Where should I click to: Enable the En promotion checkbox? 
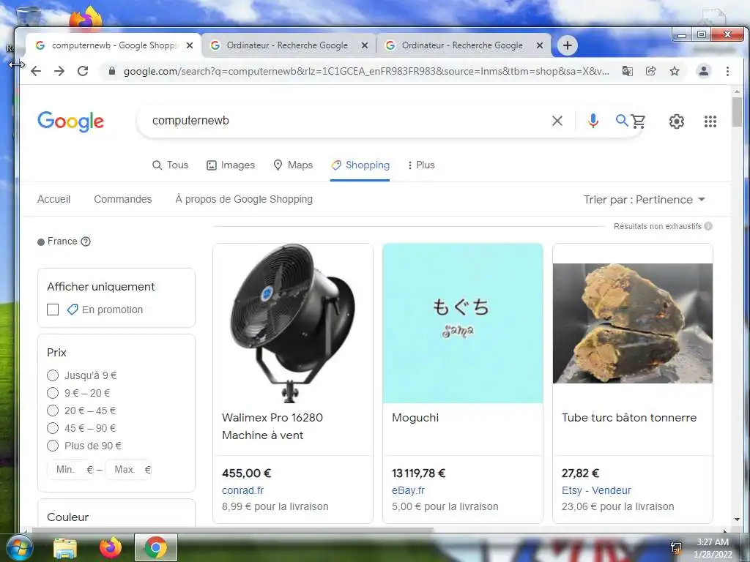pyautogui.click(x=53, y=310)
